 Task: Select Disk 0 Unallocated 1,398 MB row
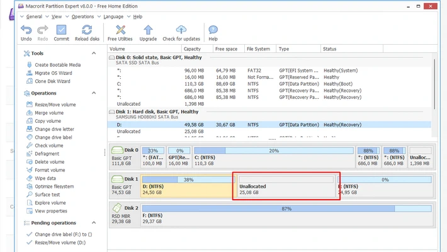pos(269,104)
